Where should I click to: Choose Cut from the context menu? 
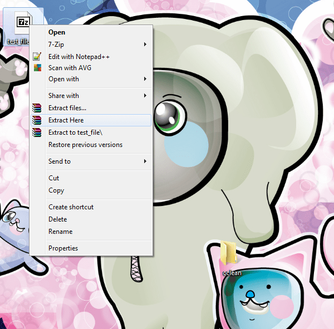tap(91, 178)
